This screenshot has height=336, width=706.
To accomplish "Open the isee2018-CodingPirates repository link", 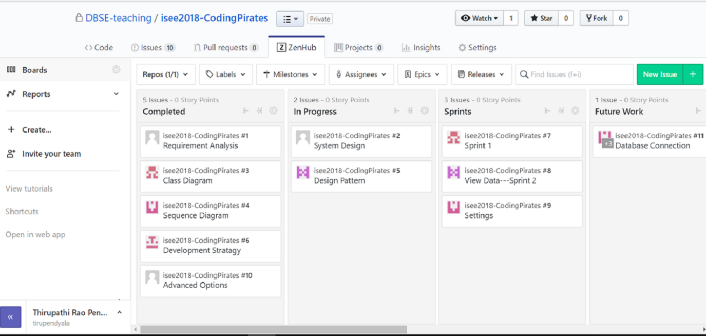I will (214, 18).
